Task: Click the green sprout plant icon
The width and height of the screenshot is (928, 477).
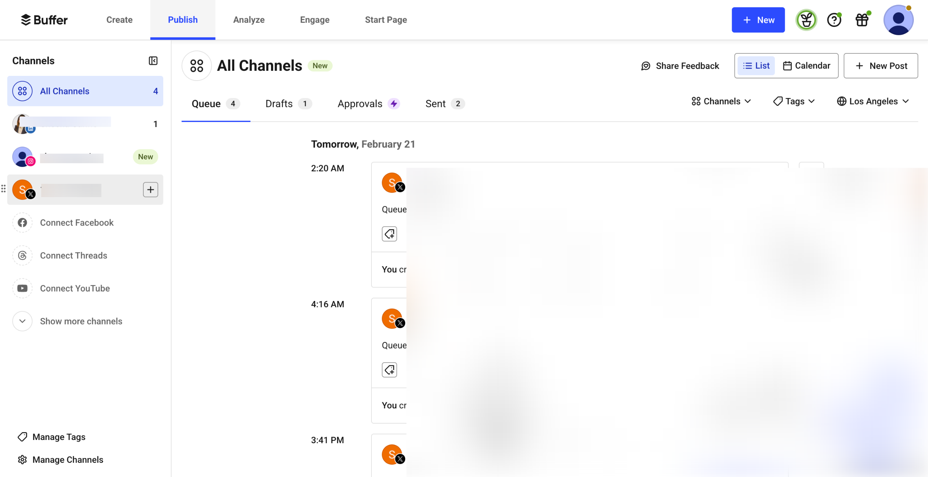Action: 806,20
